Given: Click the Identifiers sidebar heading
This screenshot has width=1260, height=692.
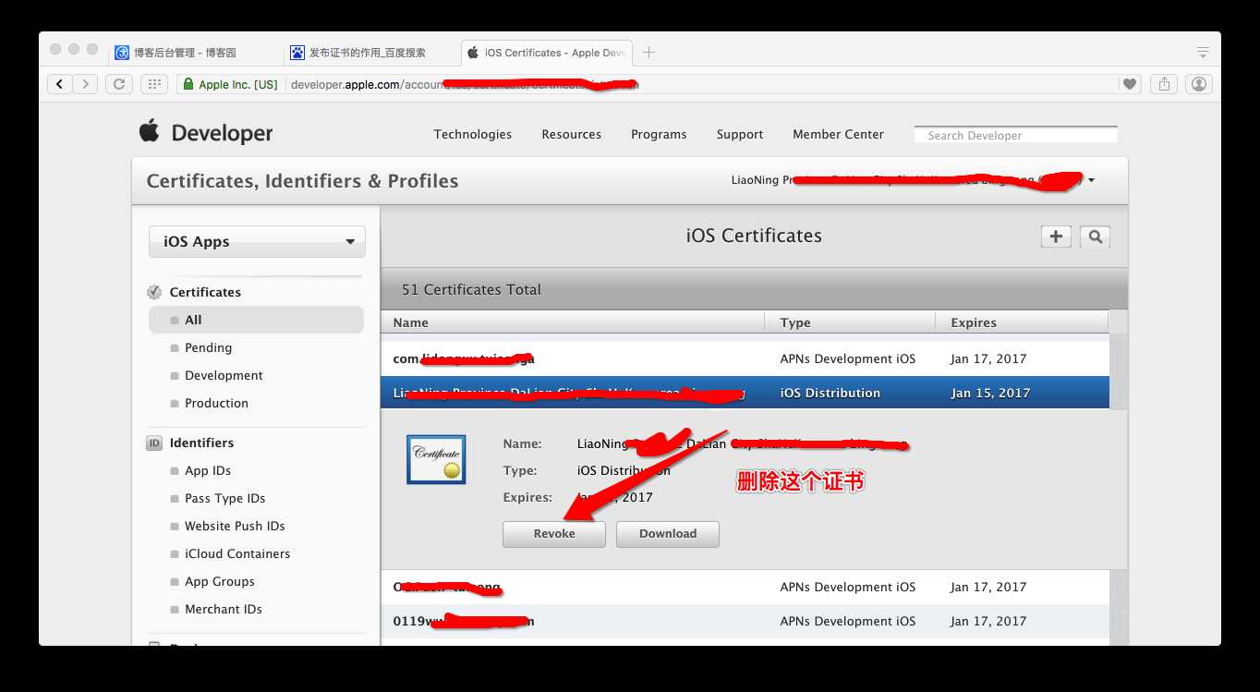Looking at the screenshot, I should click(x=201, y=443).
